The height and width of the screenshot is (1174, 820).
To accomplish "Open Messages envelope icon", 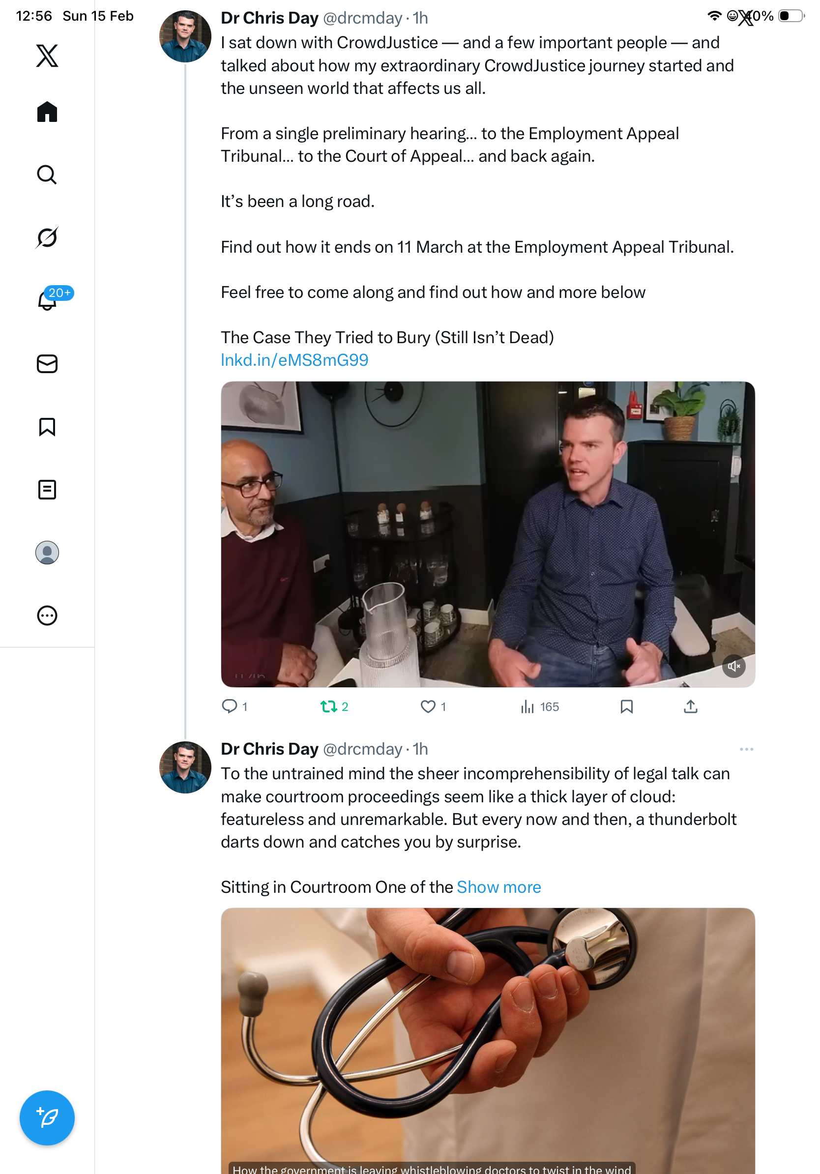I will click(47, 364).
